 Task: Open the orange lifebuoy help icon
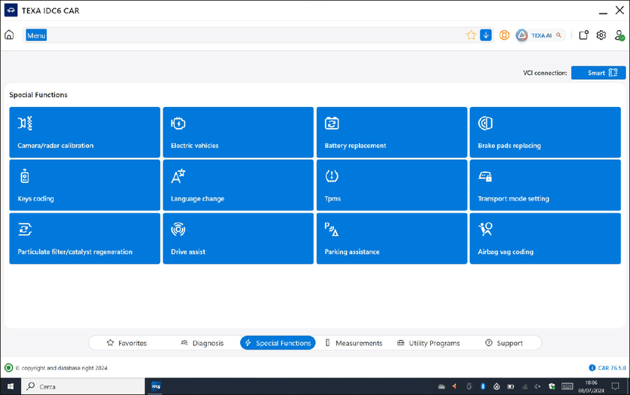coord(504,35)
